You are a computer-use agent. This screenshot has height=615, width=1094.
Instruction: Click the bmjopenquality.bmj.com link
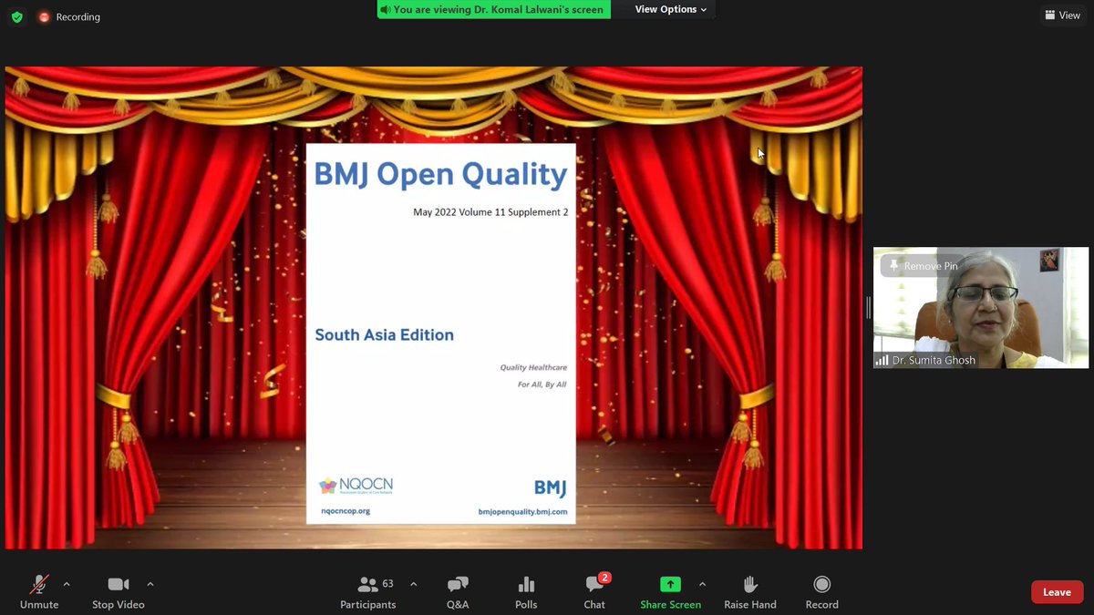[x=522, y=512]
